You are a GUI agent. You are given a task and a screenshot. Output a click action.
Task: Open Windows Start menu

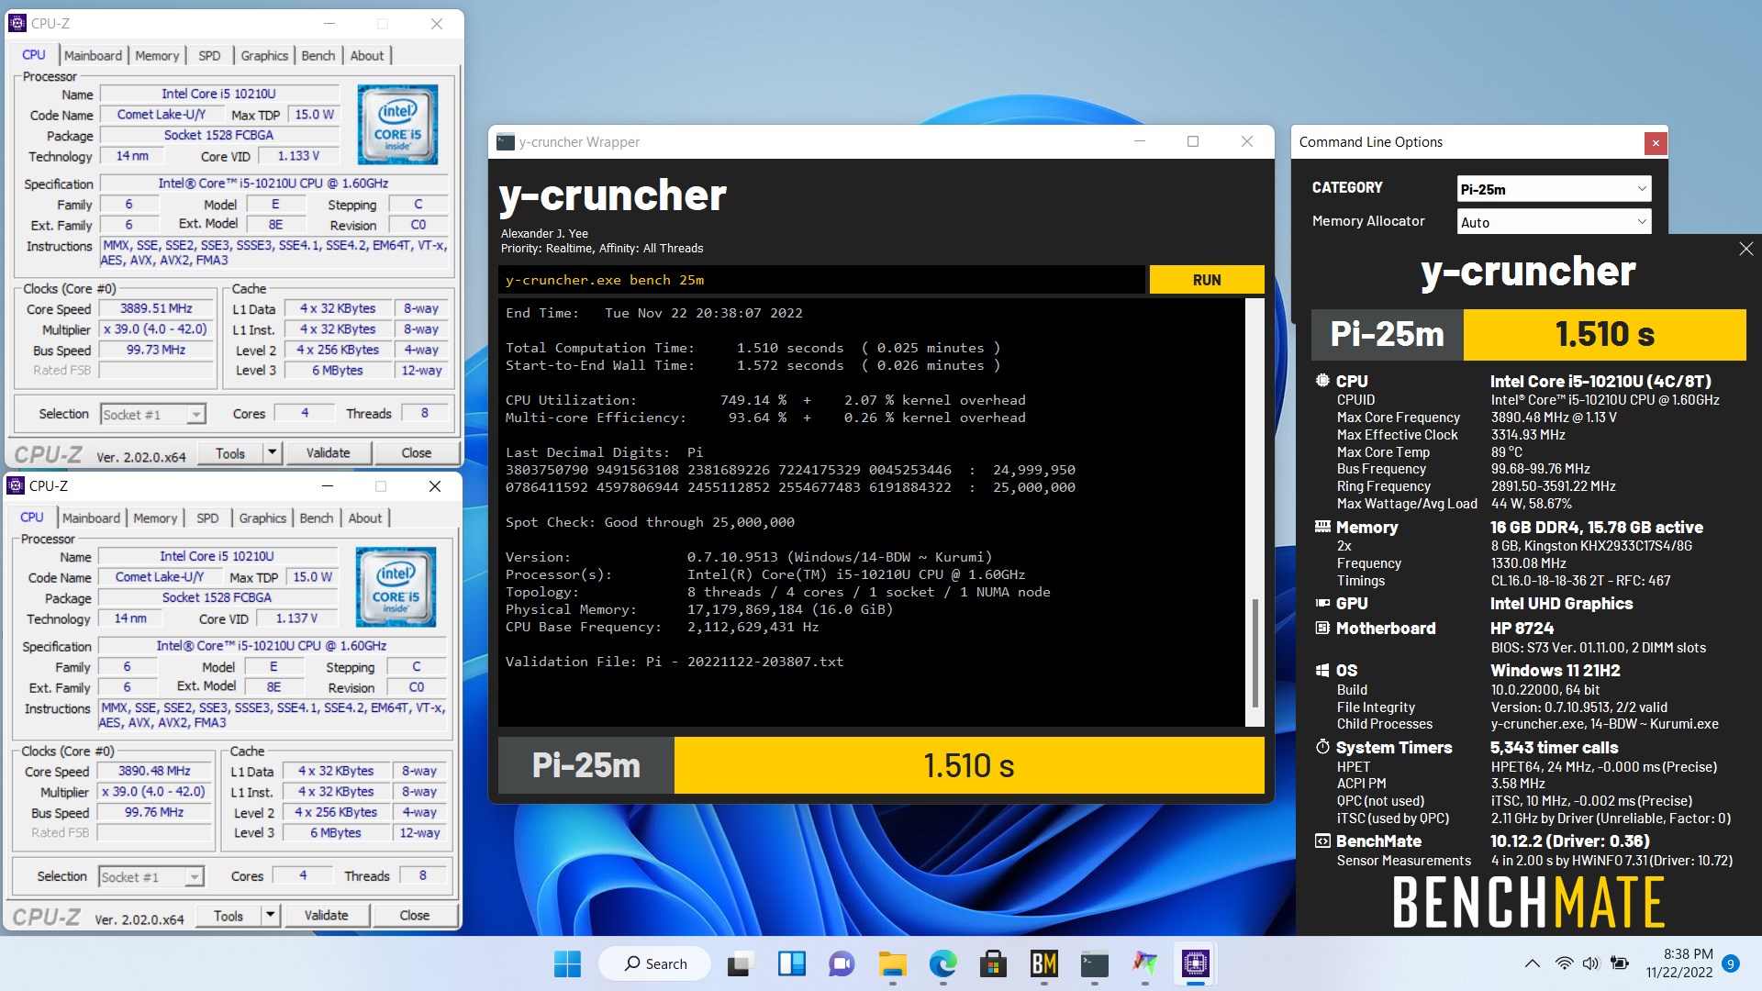[x=567, y=963]
